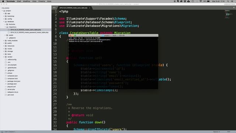Click the PHP syntax selector in status bar
Screen dimensions: 236x133
pos(229,132)
